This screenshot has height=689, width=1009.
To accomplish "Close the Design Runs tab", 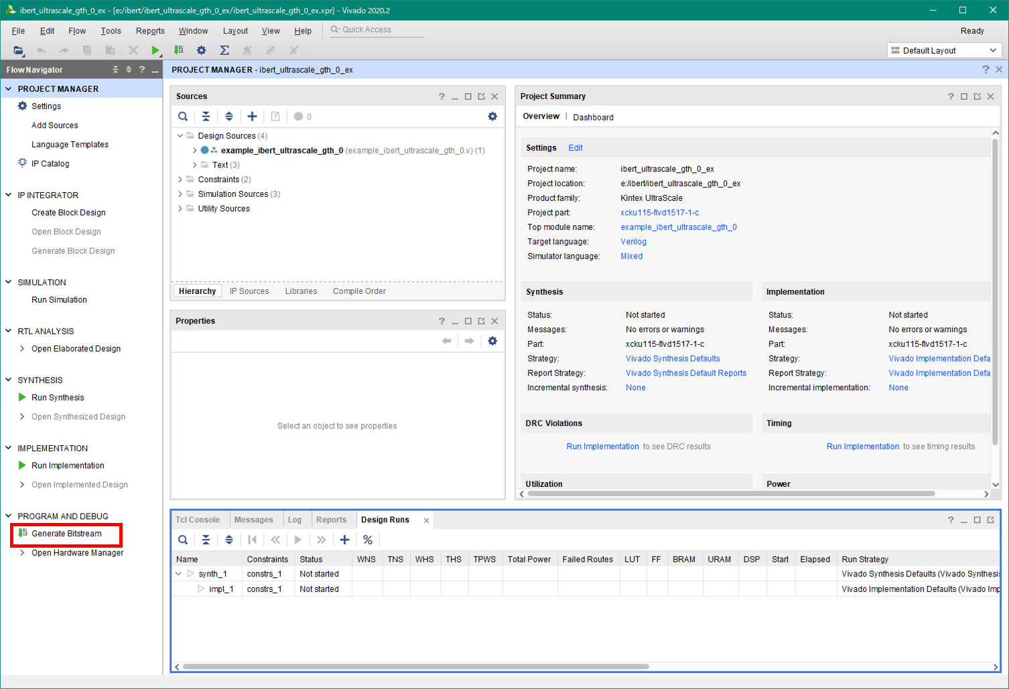I will [426, 520].
